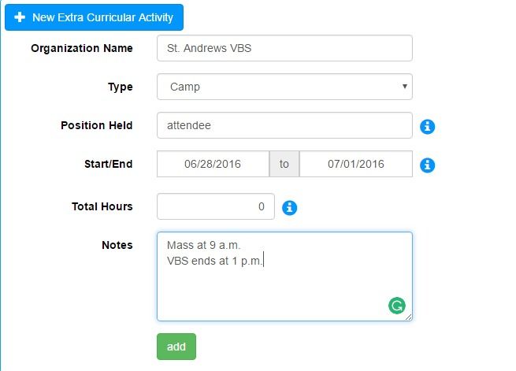This screenshot has width=516, height=371.
Task: Click the Total Hours input field
Action: [x=216, y=206]
